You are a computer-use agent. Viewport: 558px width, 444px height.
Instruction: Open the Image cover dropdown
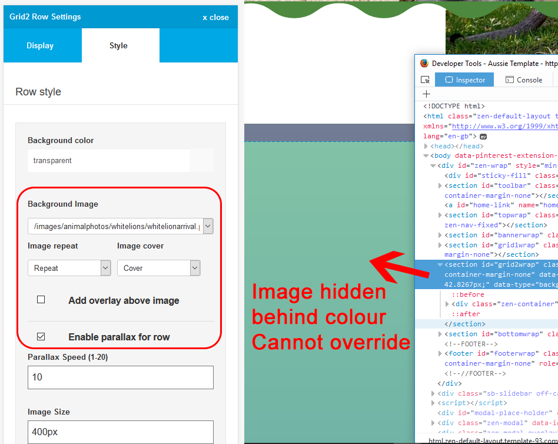click(195, 268)
